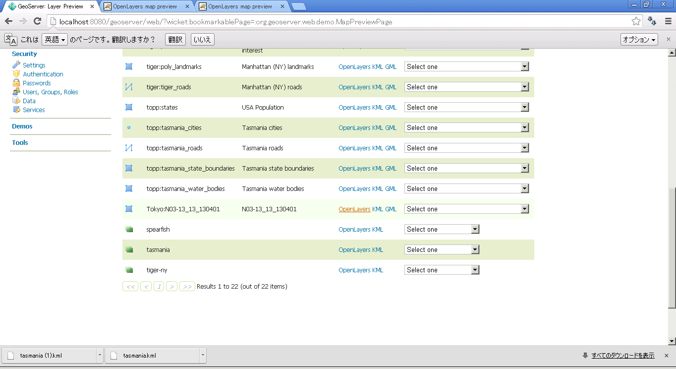Viewport: 676px width, 369px height.
Task: Open the format dropdown for topp:tasmania_roads
Action: coord(466,148)
